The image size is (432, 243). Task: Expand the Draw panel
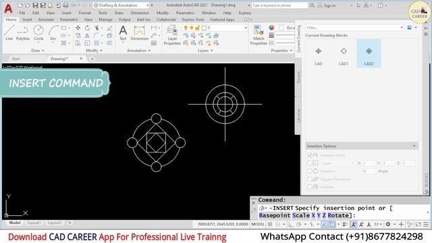click(x=38, y=51)
